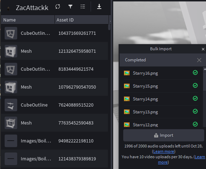Open Learn more link for audio uploads
206x169 pixels.
164,151
